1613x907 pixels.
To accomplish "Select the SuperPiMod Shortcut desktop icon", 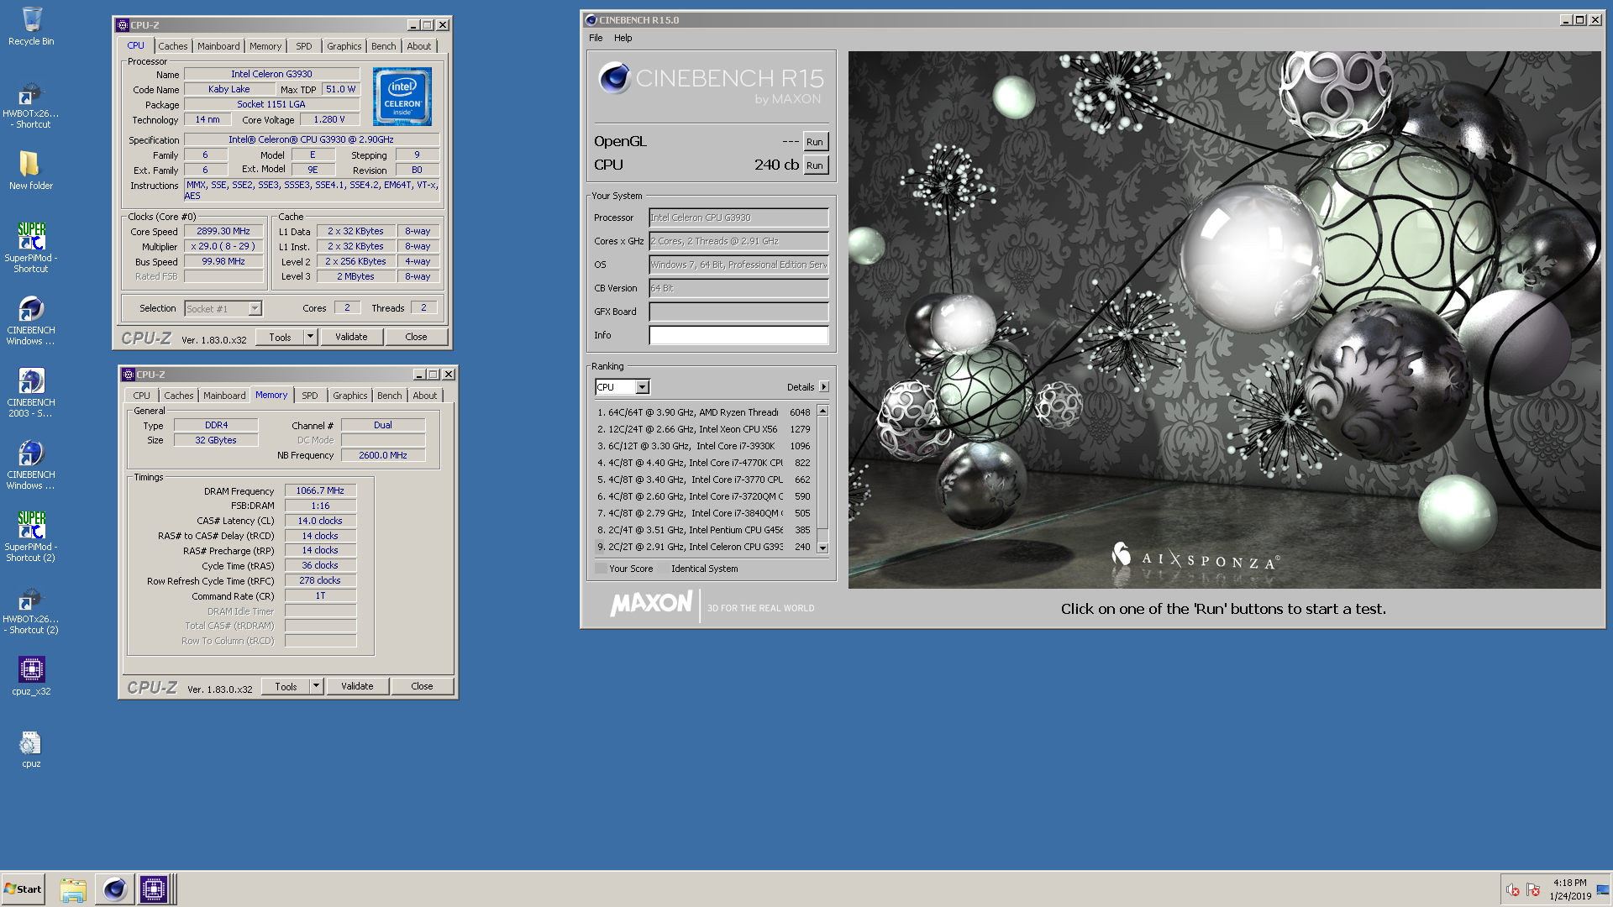I will 31,247.
